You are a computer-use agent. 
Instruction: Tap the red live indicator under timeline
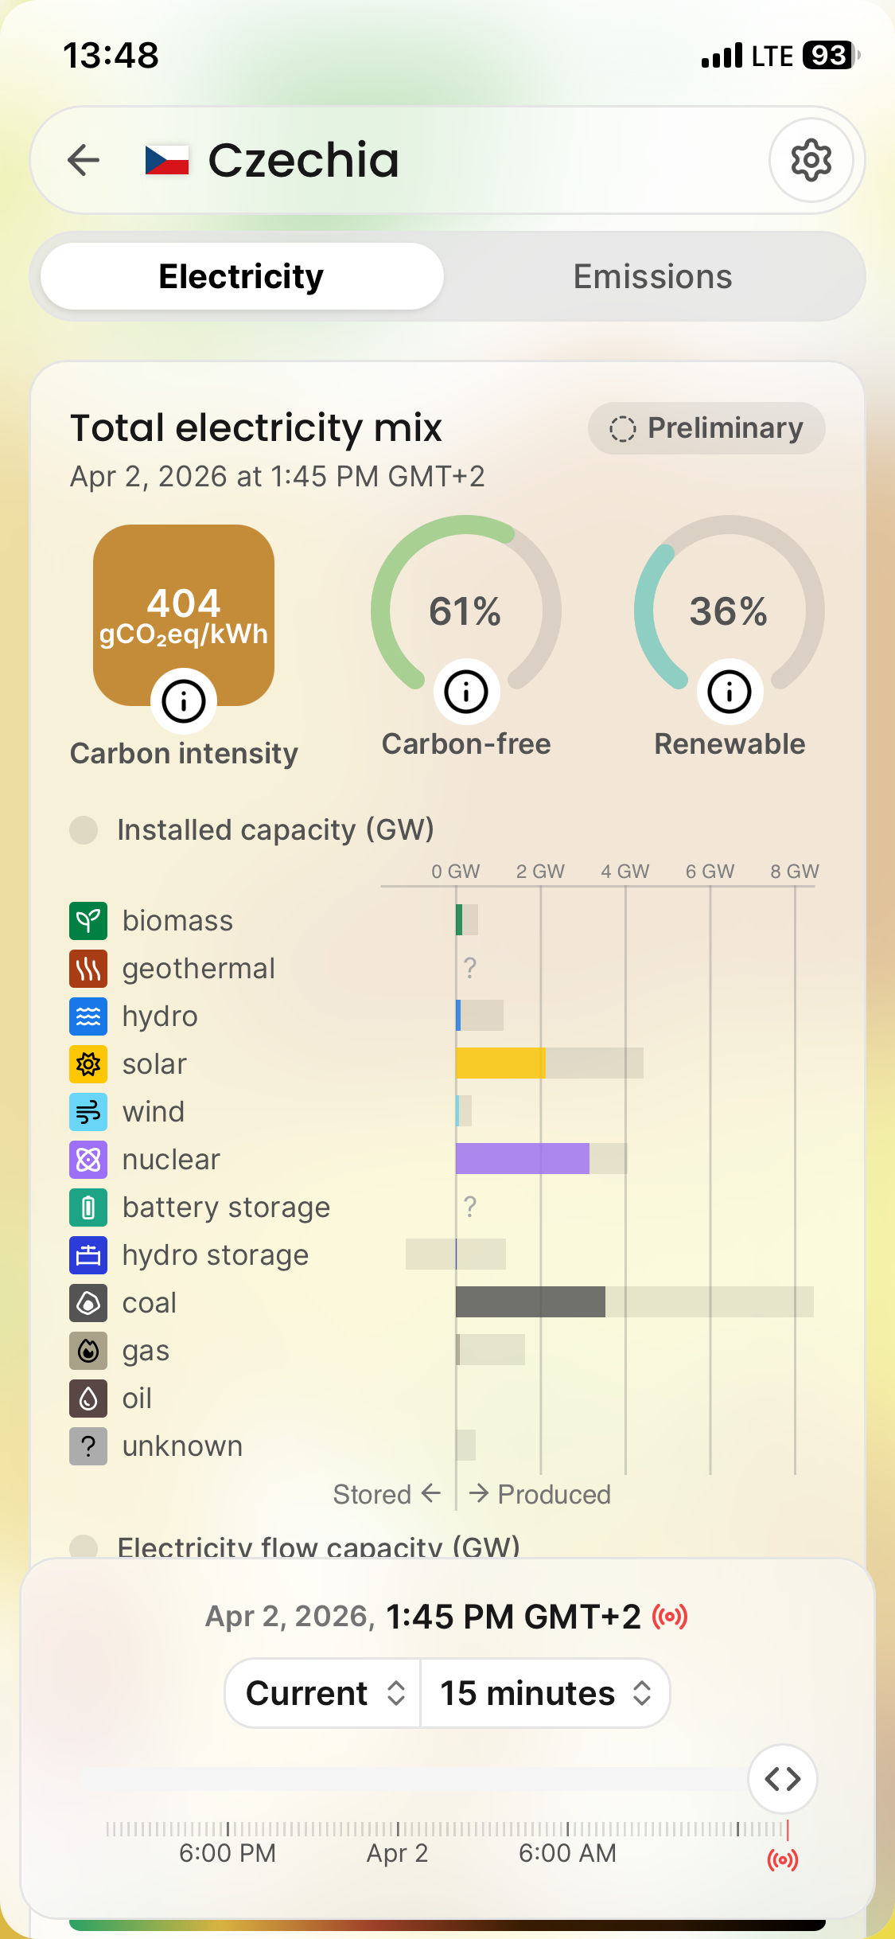pos(782,1860)
